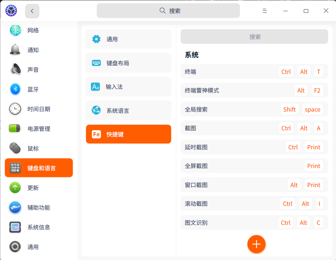Open 更新 settings label

pos(33,188)
